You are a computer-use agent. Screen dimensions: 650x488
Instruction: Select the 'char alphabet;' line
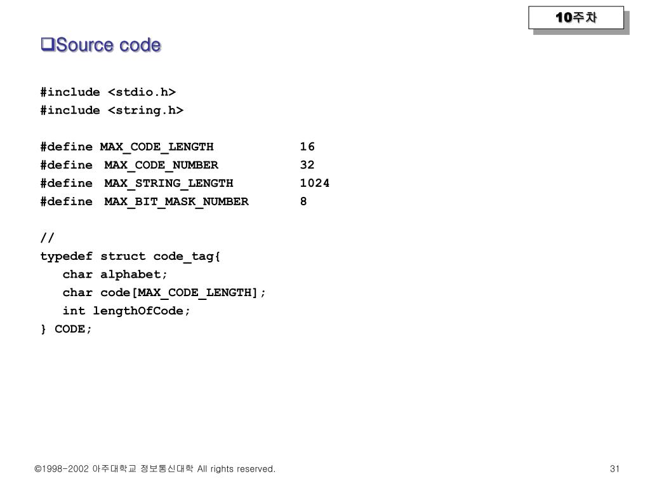115,274
